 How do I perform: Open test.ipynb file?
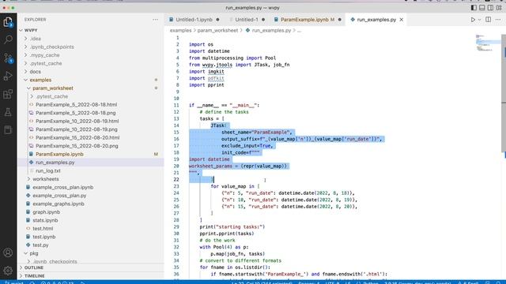click(x=44, y=237)
